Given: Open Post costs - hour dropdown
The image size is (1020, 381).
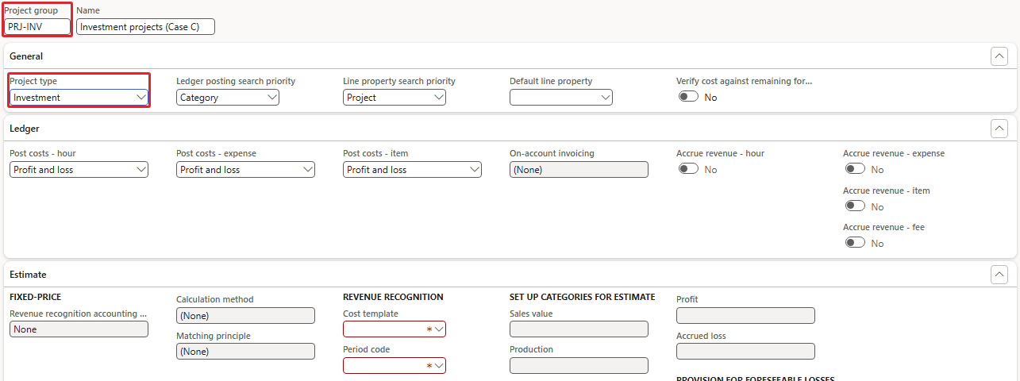Looking at the screenshot, I should (79, 170).
